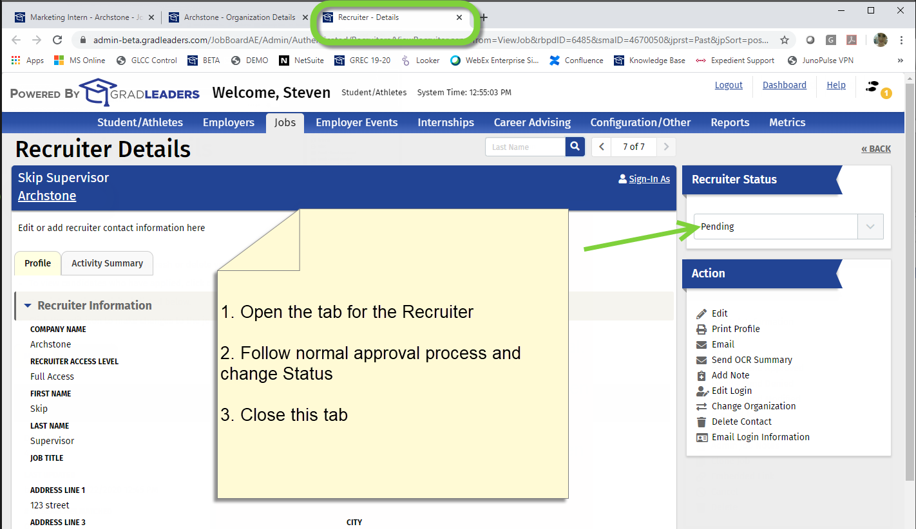Open the Archstone organization link
The image size is (916, 529).
click(x=47, y=196)
